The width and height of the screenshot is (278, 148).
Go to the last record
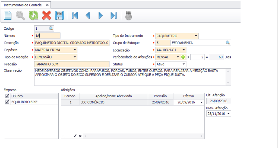(x=113, y=16)
